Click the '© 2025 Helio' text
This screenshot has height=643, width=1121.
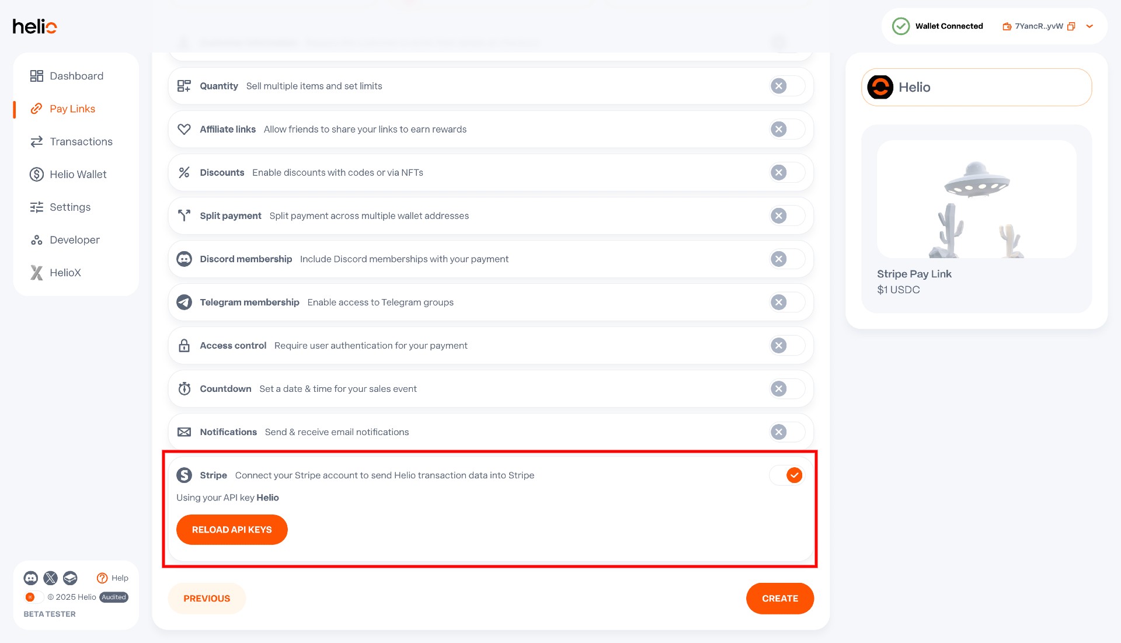72,597
